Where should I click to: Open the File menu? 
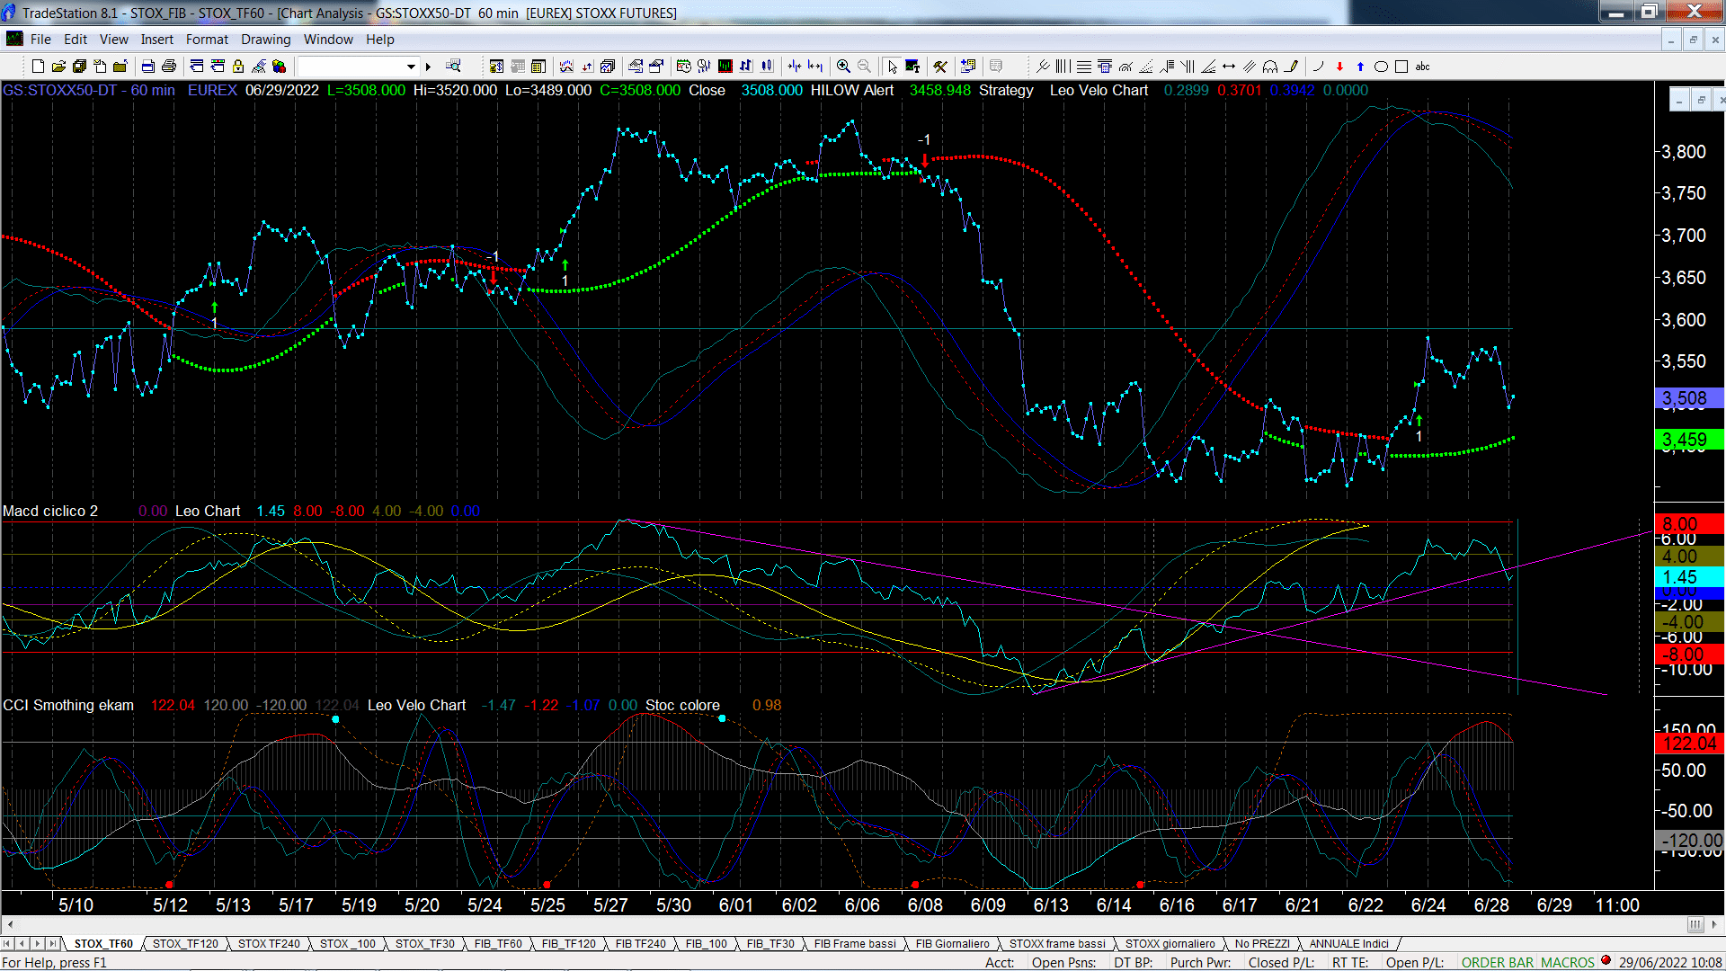(40, 40)
